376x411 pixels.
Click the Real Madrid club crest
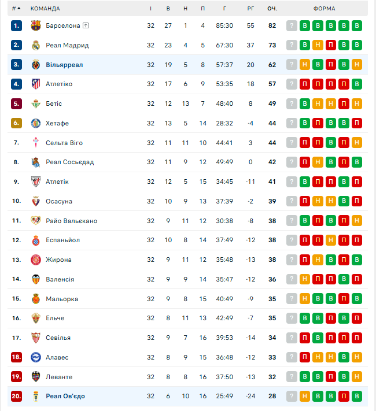(x=36, y=45)
